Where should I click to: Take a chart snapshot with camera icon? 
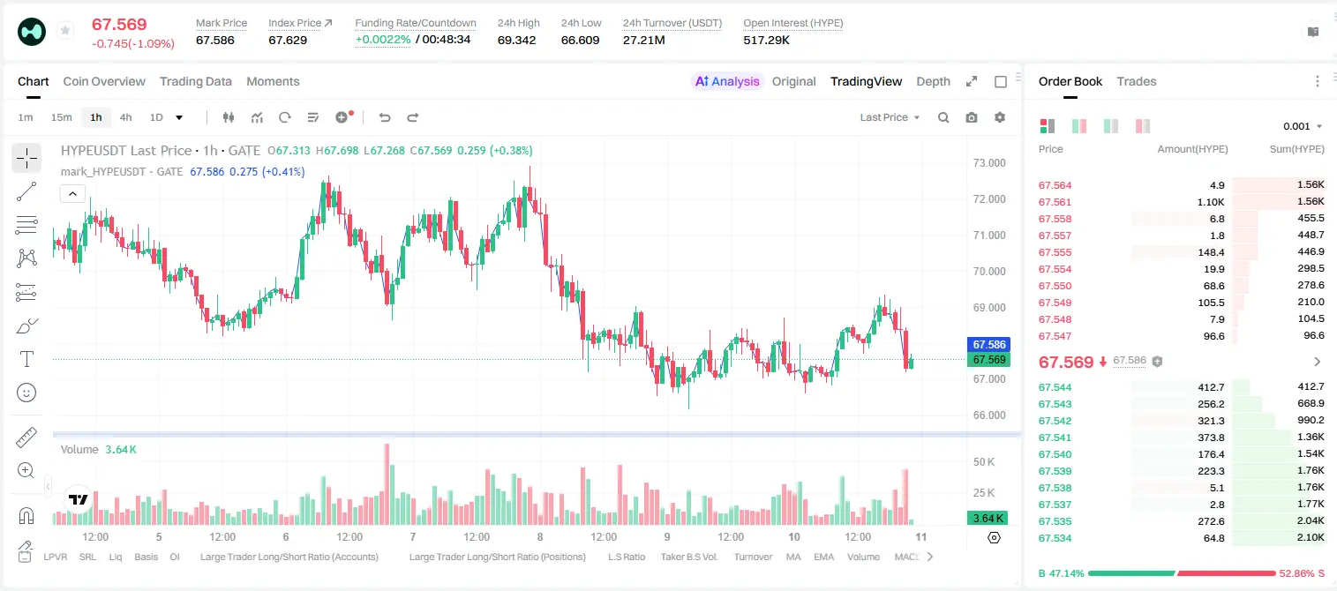[x=972, y=117]
